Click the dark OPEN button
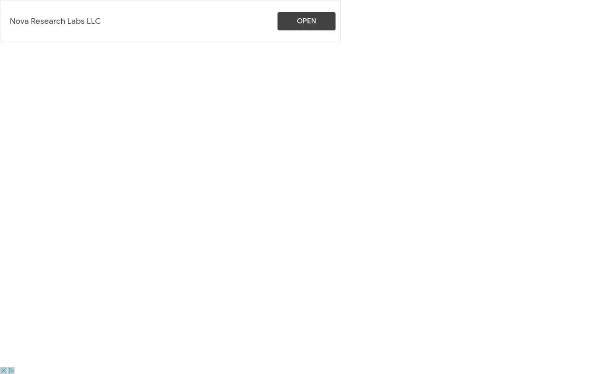The image size is (599, 374). (307, 21)
